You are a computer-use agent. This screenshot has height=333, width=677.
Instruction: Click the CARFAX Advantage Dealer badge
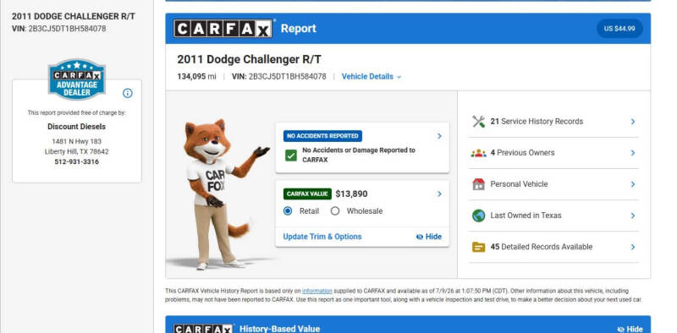click(x=77, y=79)
